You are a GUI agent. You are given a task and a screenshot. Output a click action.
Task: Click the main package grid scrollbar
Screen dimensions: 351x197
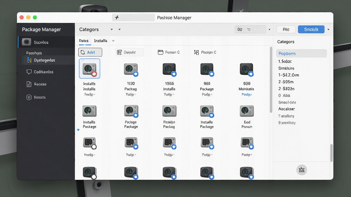[271, 80]
